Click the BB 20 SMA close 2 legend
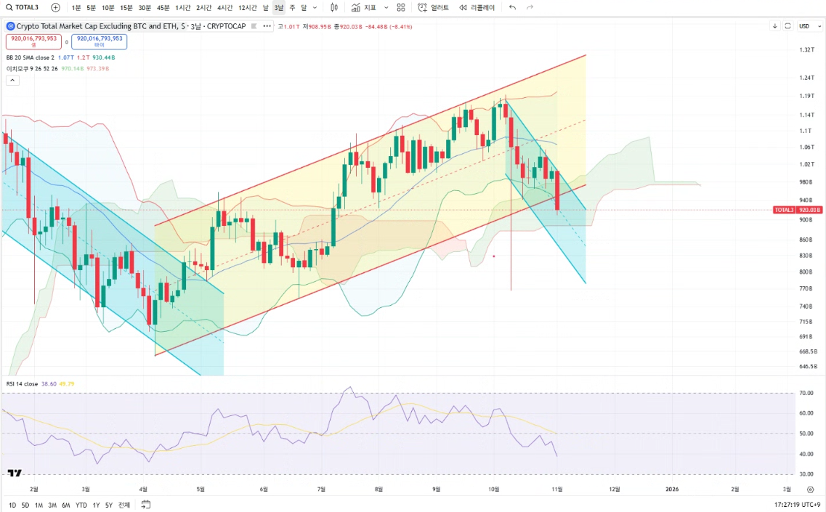This screenshot has height=512, width=826. point(30,57)
